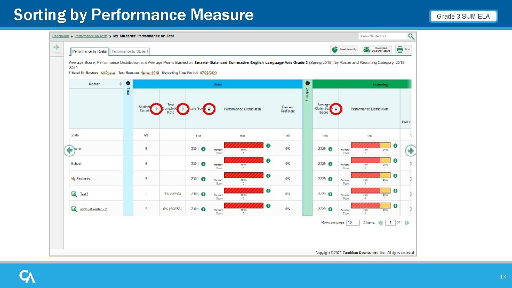
Task: Select the My Students row label
Action: coord(81,179)
